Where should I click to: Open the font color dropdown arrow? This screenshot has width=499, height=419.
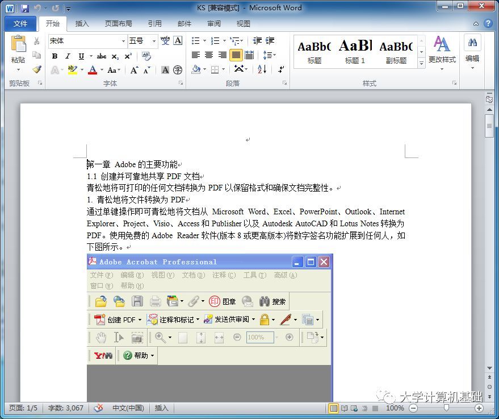click(x=102, y=70)
